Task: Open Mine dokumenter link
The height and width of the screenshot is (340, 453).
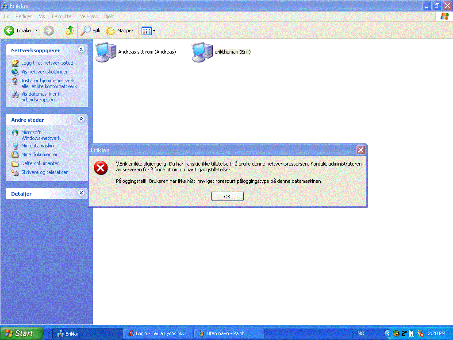Action: tap(39, 155)
